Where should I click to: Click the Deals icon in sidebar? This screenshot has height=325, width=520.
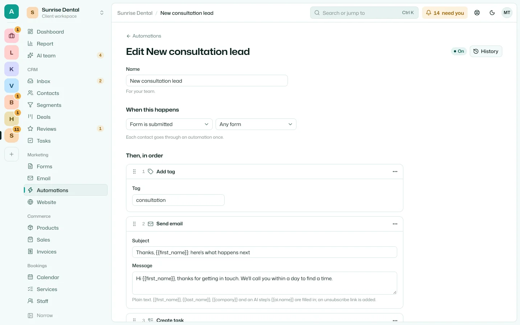[30, 117]
